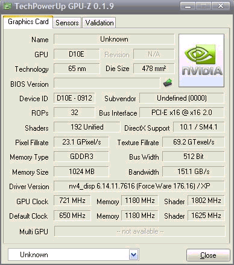
Task: Click the empty BIOS Version field
Action: pos(107,83)
